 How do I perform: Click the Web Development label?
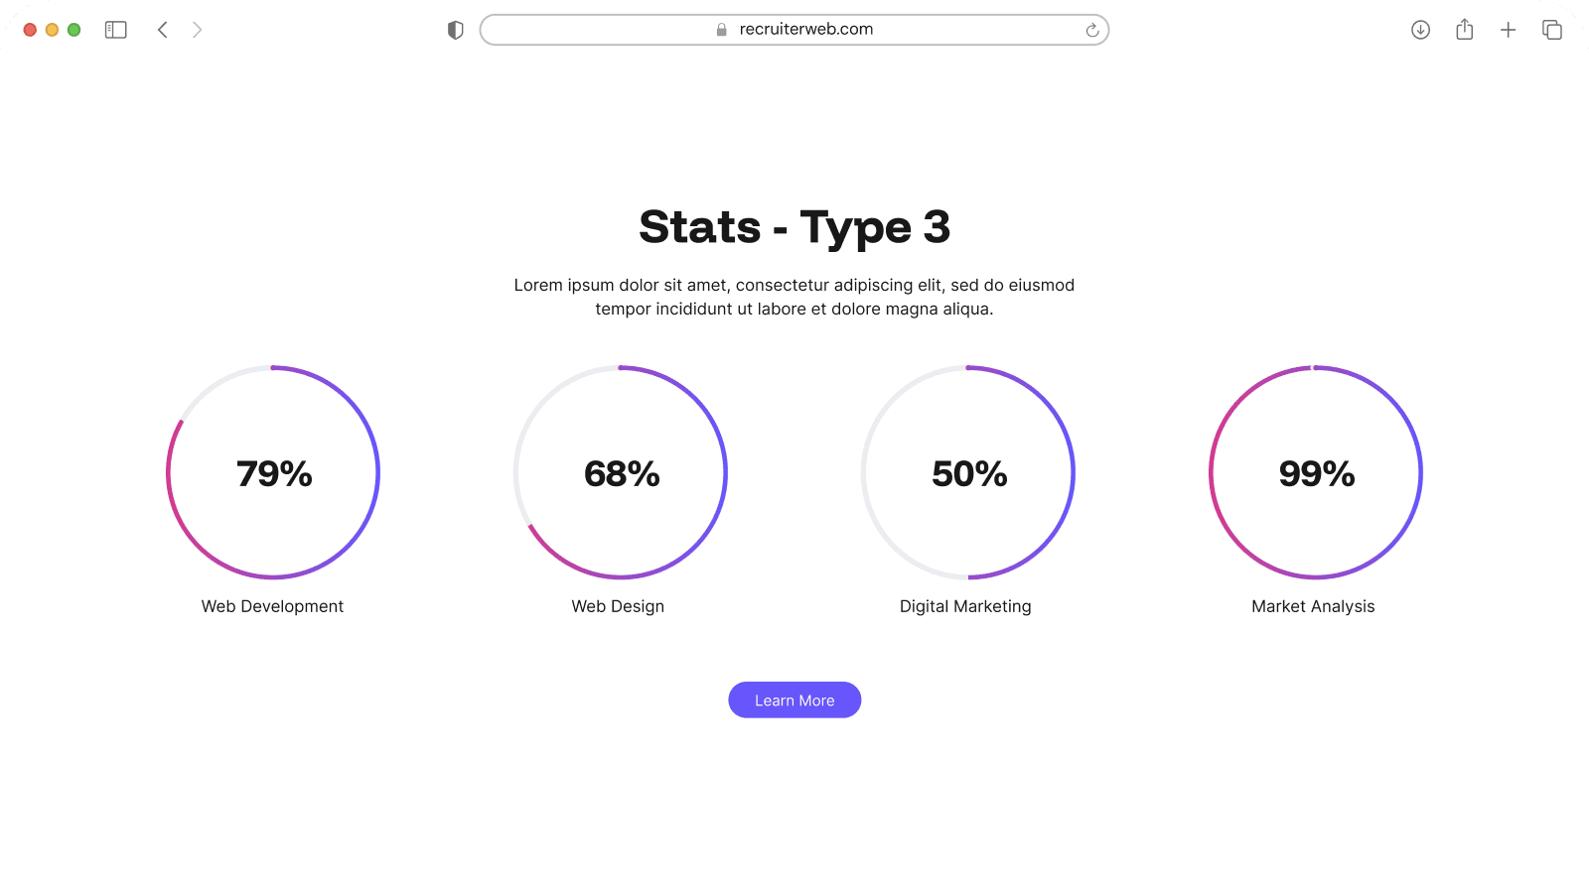coord(272,606)
